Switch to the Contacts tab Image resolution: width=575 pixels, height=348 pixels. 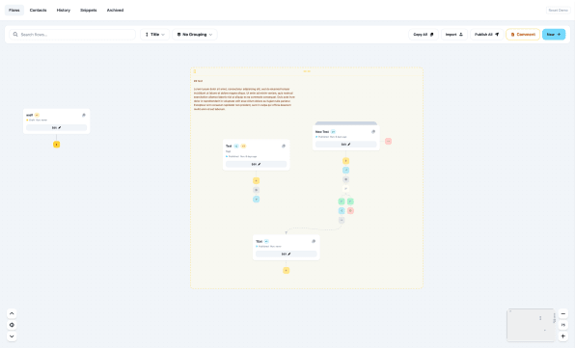(x=39, y=11)
